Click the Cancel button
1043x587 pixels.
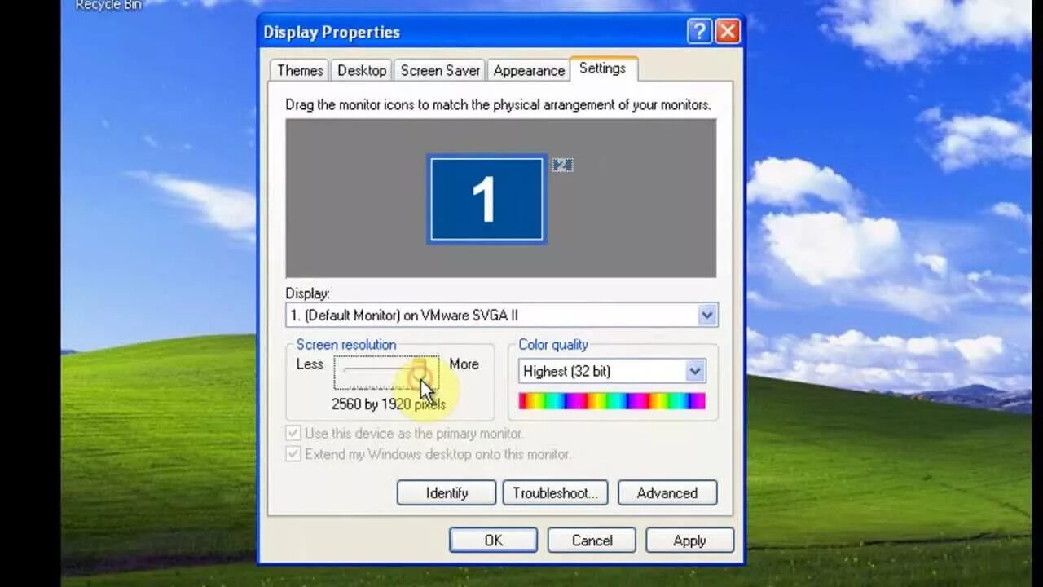point(592,540)
